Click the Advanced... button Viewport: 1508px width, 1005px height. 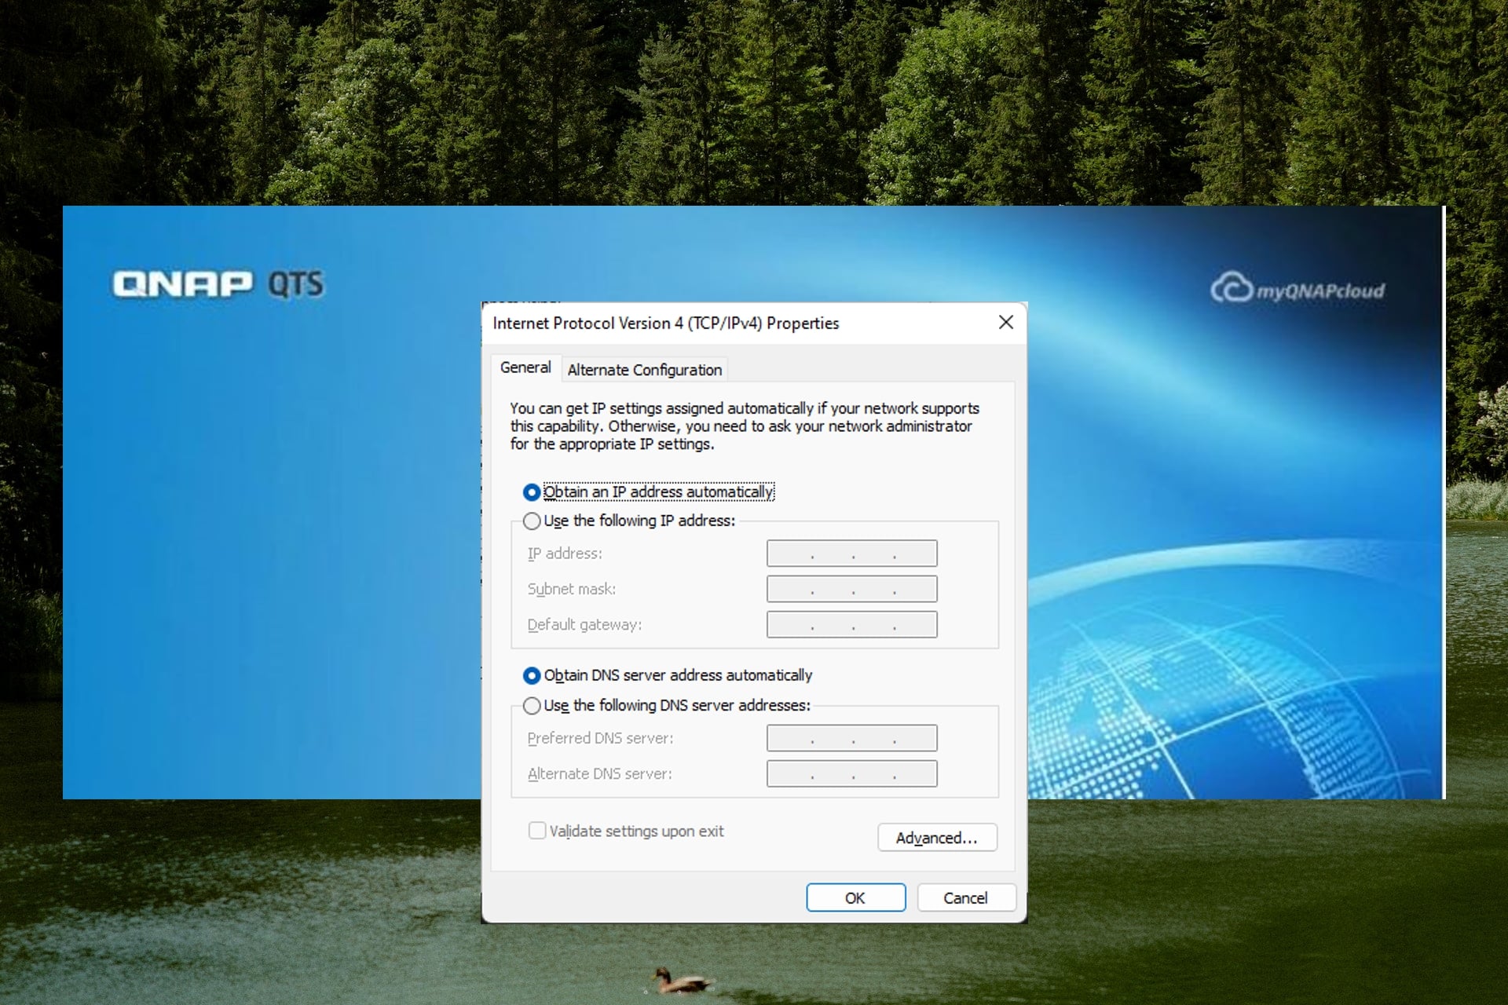(936, 838)
